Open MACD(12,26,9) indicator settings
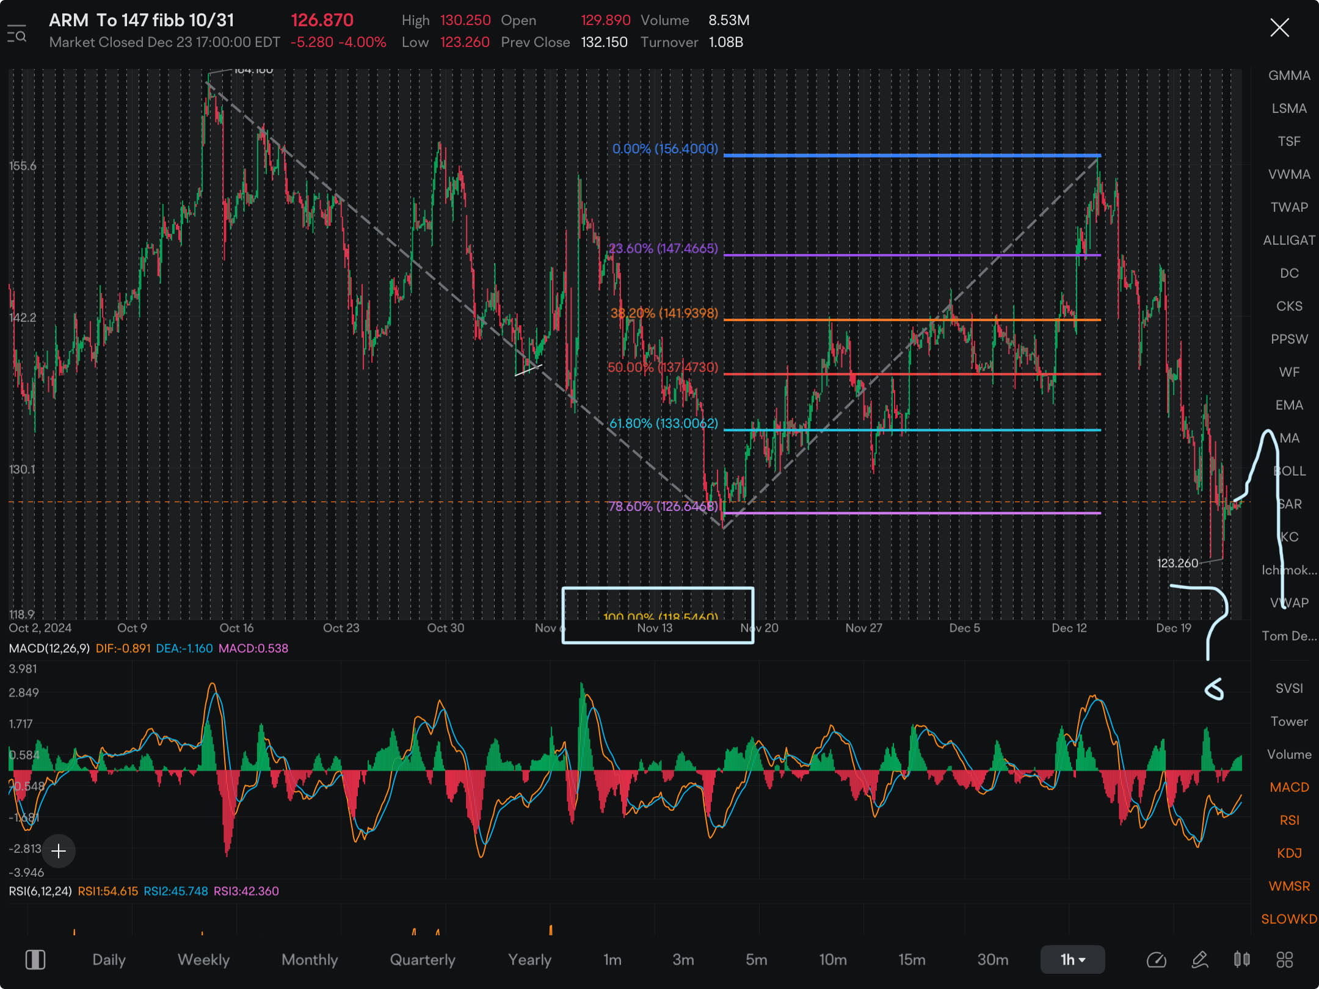Screen dimensions: 1319x989 [49, 648]
